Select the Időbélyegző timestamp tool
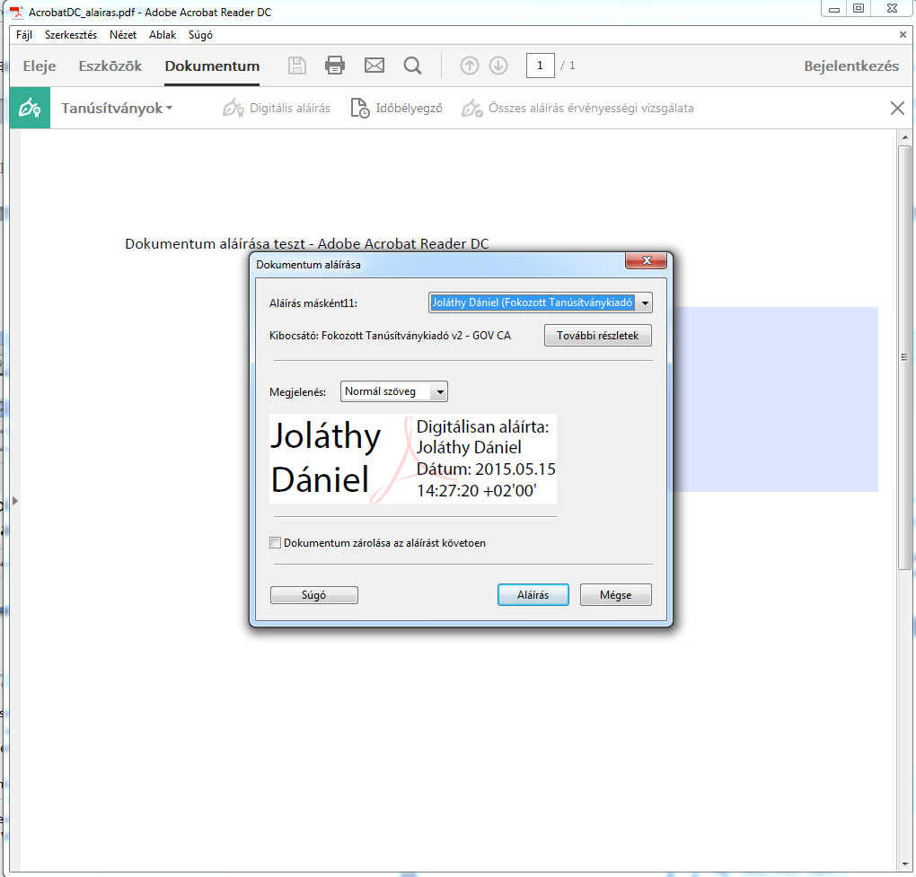 tap(397, 108)
